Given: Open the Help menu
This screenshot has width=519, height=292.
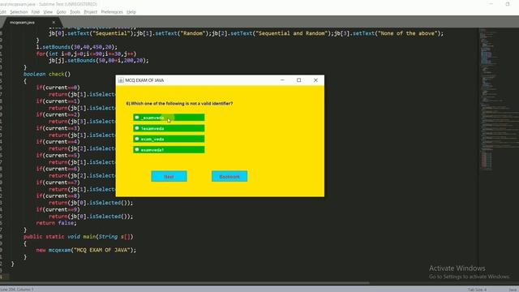Looking at the screenshot, I should click(x=131, y=12).
